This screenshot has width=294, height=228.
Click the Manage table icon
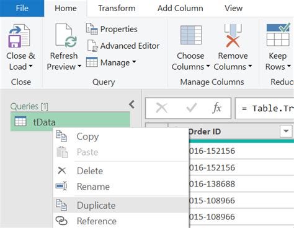click(x=92, y=62)
